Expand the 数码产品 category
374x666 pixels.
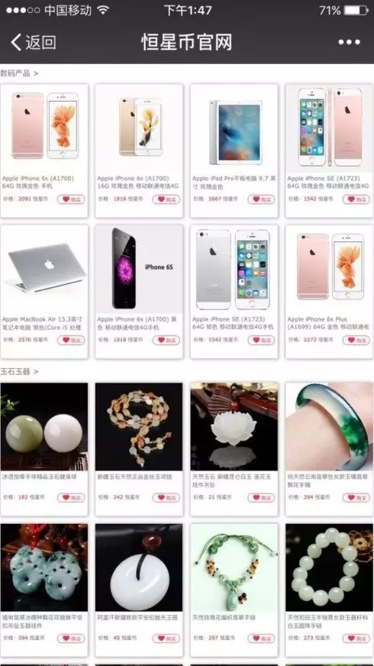coord(19,73)
